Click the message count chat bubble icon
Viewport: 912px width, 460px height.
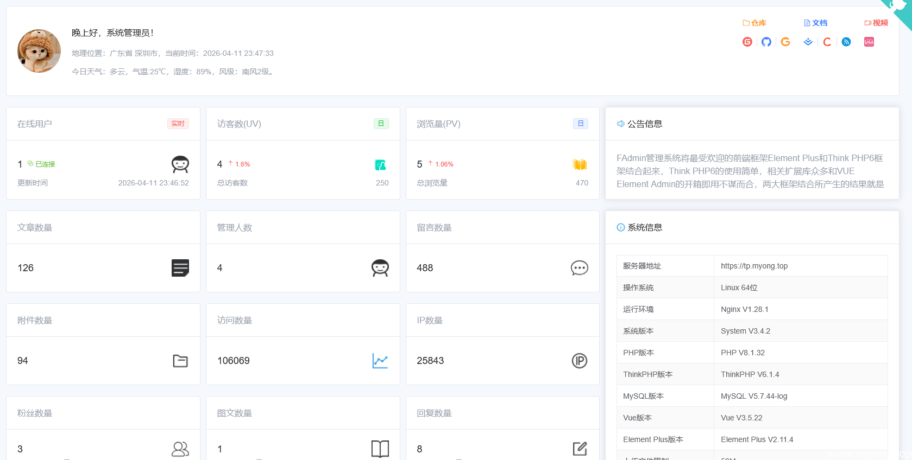pyautogui.click(x=580, y=268)
